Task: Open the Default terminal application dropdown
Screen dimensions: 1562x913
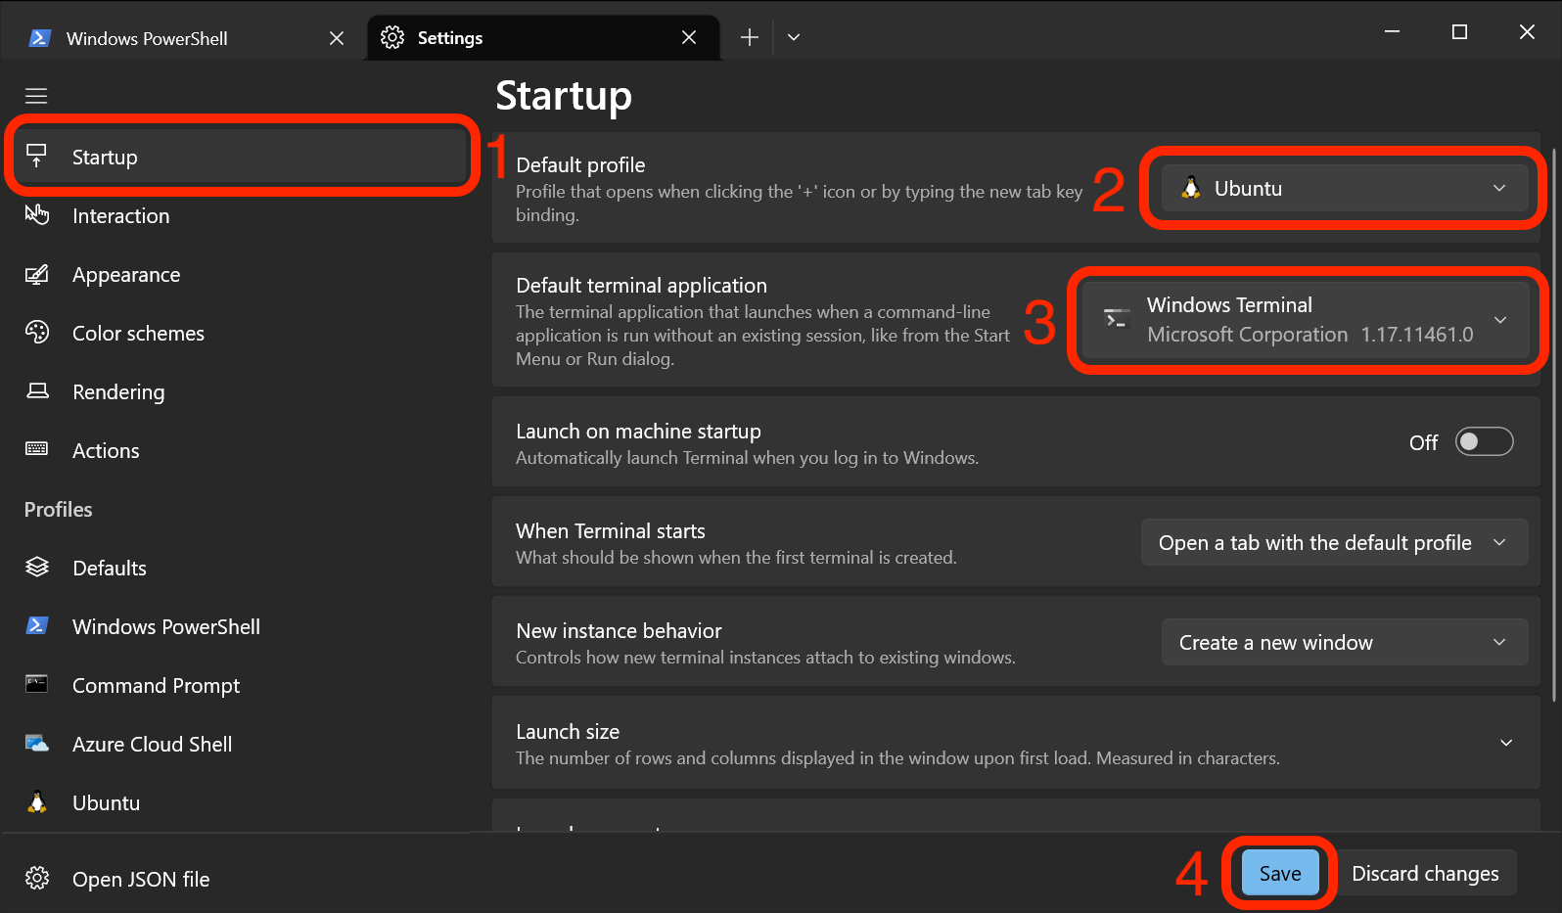Action: [x=1306, y=320]
